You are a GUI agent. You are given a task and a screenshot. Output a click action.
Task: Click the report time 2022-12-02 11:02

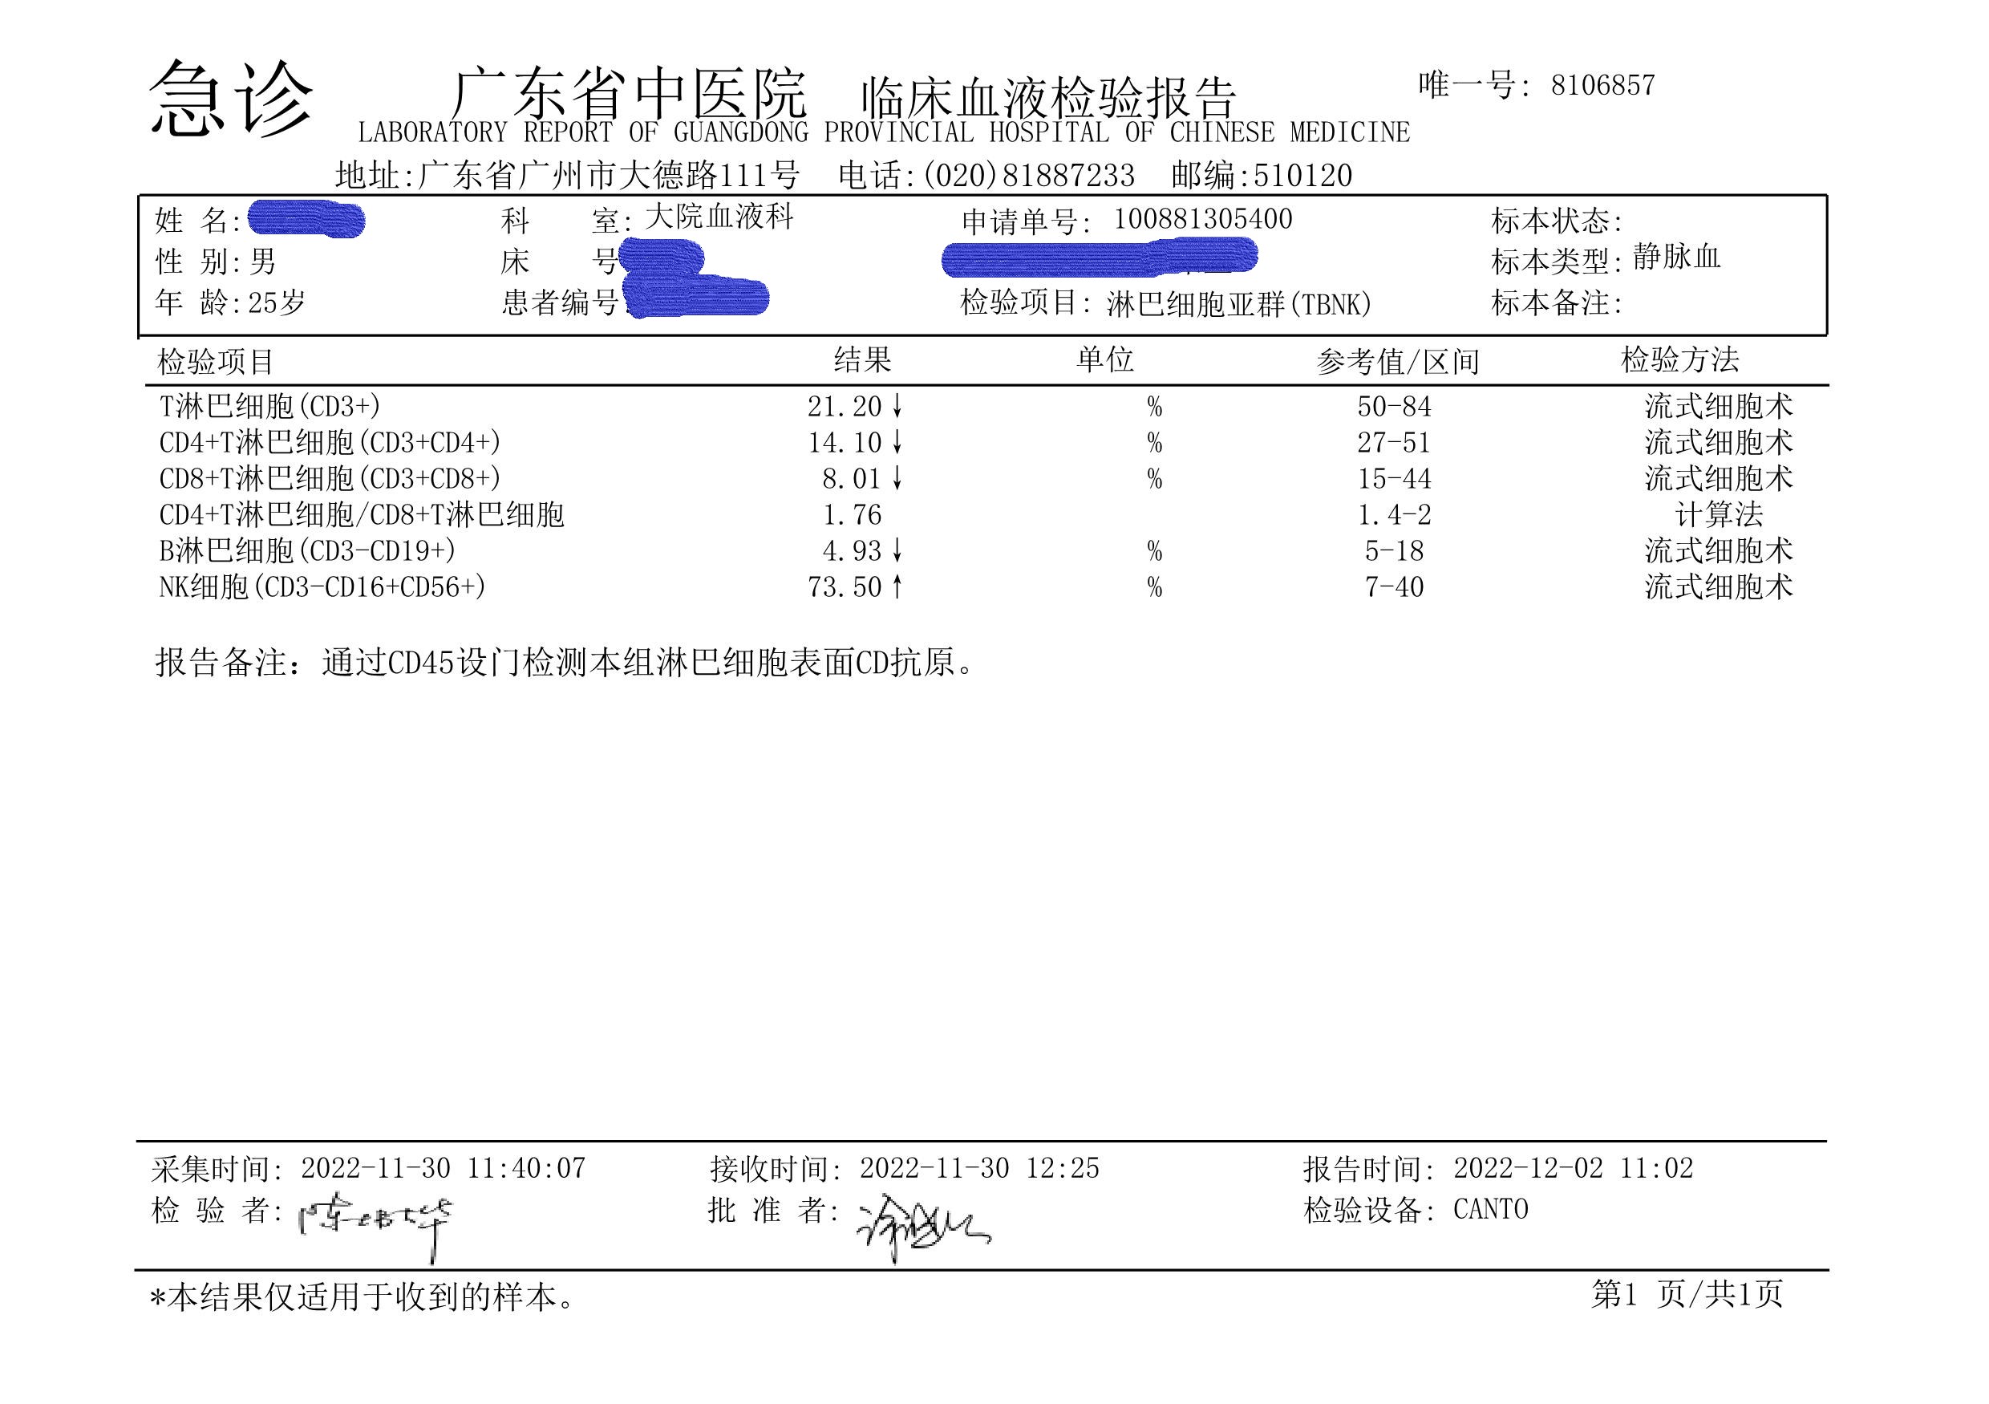[1574, 1168]
